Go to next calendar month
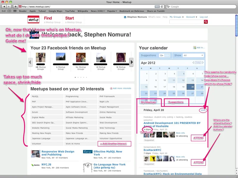The width and height of the screenshot is (238, 178). (x=203, y=63)
